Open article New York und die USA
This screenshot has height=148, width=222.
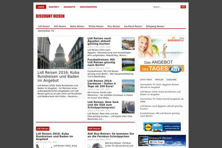[103, 105]
